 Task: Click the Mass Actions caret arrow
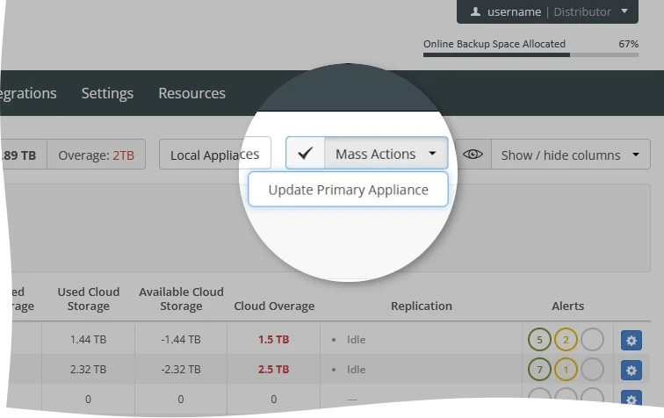tap(432, 154)
